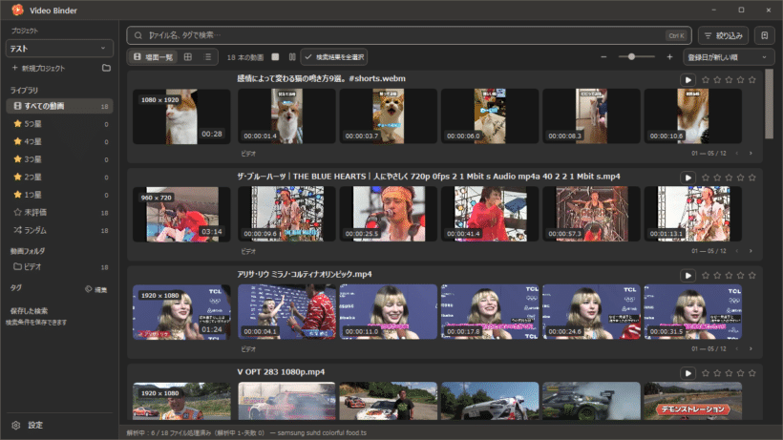Show next scenes for cat shorts.webm

tap(751, 153)
